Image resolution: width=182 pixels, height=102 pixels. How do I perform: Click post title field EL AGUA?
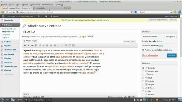(80, 32)
